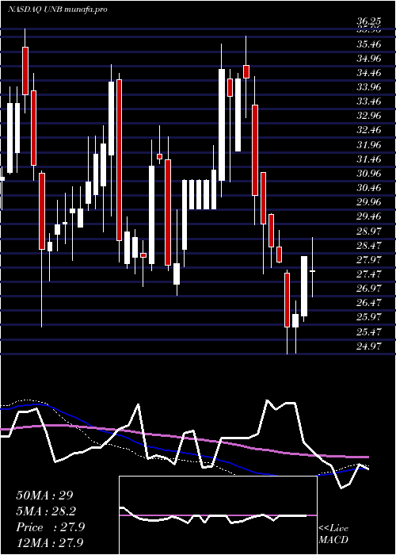Click the 31.46 price axis label

[369, 159]
